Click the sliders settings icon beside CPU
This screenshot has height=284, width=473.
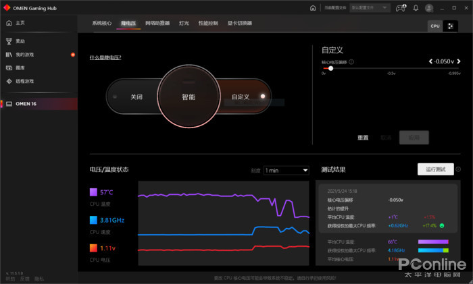pos(451,26)
